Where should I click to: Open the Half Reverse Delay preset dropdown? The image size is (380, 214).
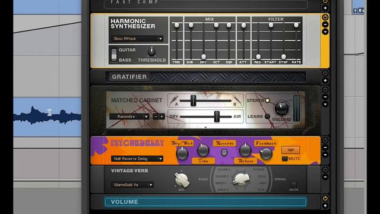pyautogui.click(x=137, y=159)
